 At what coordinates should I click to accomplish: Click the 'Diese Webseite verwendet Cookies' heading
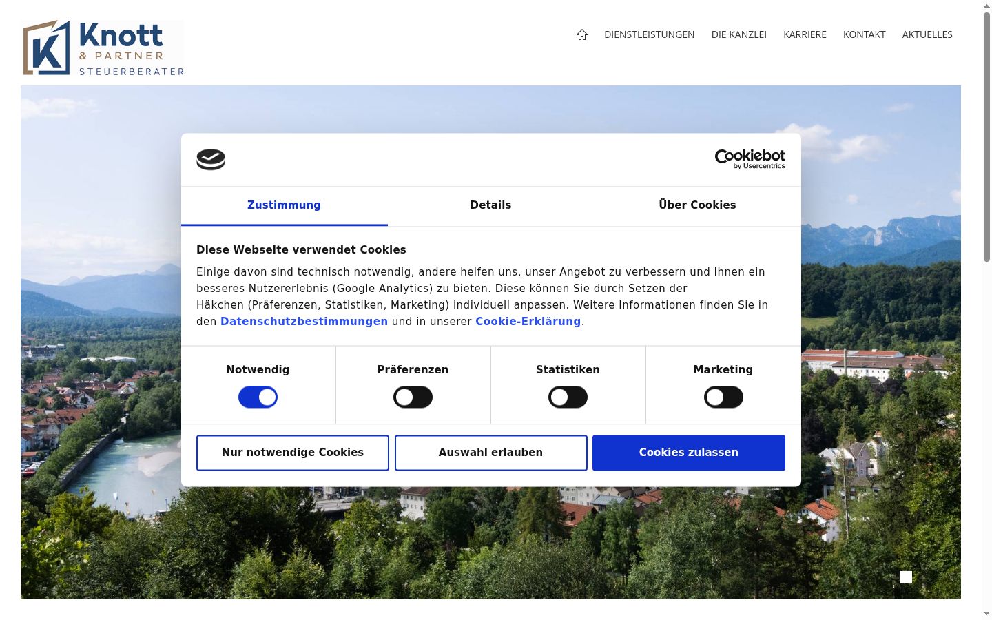(x=301, y=250)
